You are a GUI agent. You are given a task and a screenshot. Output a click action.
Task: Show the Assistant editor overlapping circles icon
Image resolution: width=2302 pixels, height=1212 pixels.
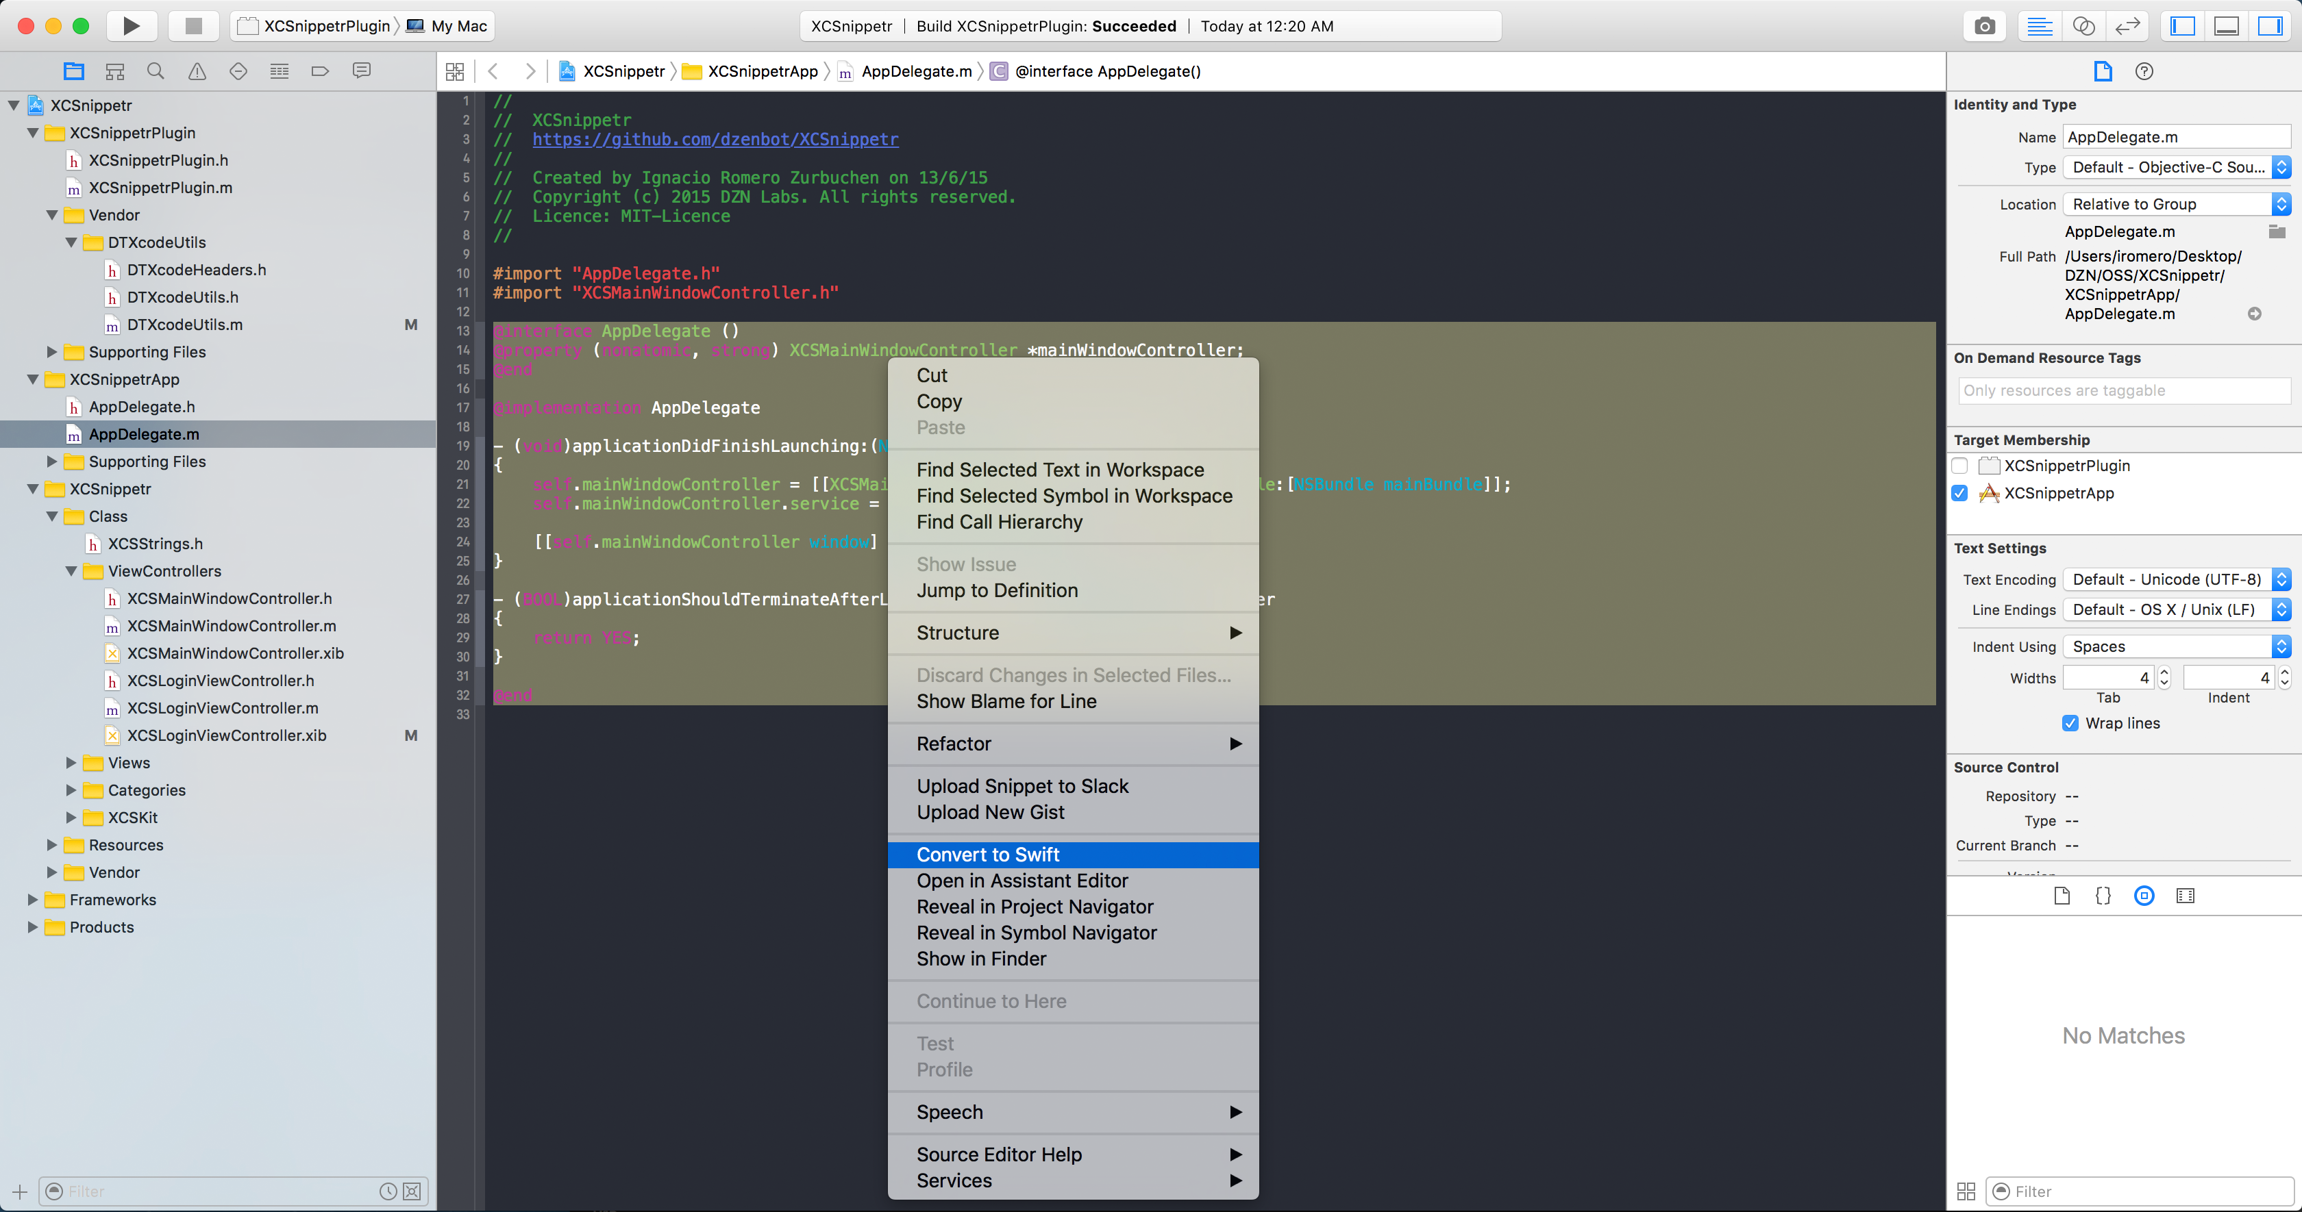(2083, 26)
